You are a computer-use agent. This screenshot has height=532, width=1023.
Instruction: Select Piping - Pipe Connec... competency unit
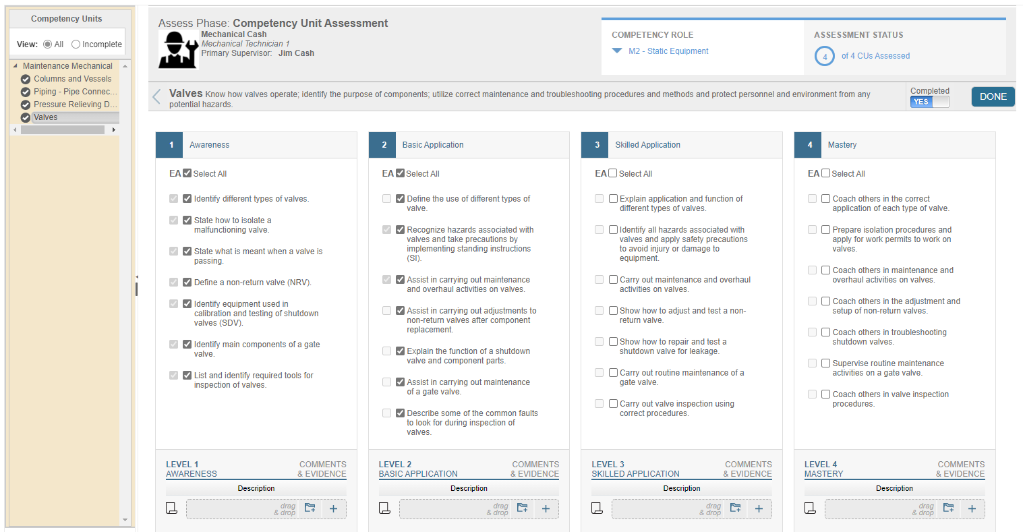(76, 92)
